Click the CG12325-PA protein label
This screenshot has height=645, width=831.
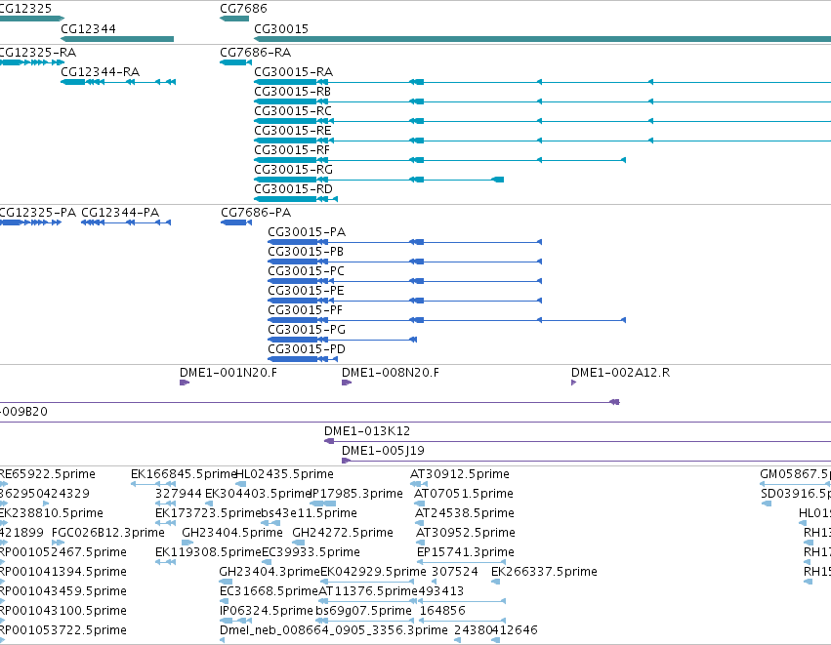[x=38, y=213]
